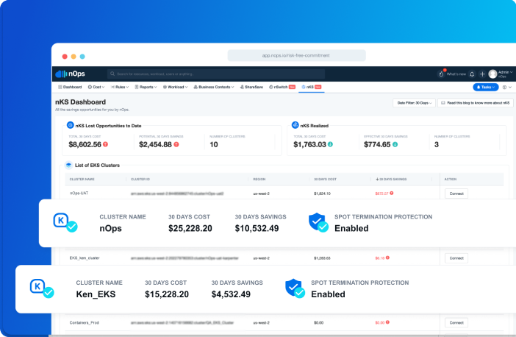This screenshot has height=337, width=516.
Task: Click the Cluster ID column header
Action: [x=140, y=180]
